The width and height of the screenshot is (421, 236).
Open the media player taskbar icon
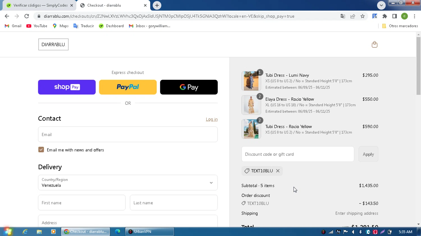(x=53, y=232)
